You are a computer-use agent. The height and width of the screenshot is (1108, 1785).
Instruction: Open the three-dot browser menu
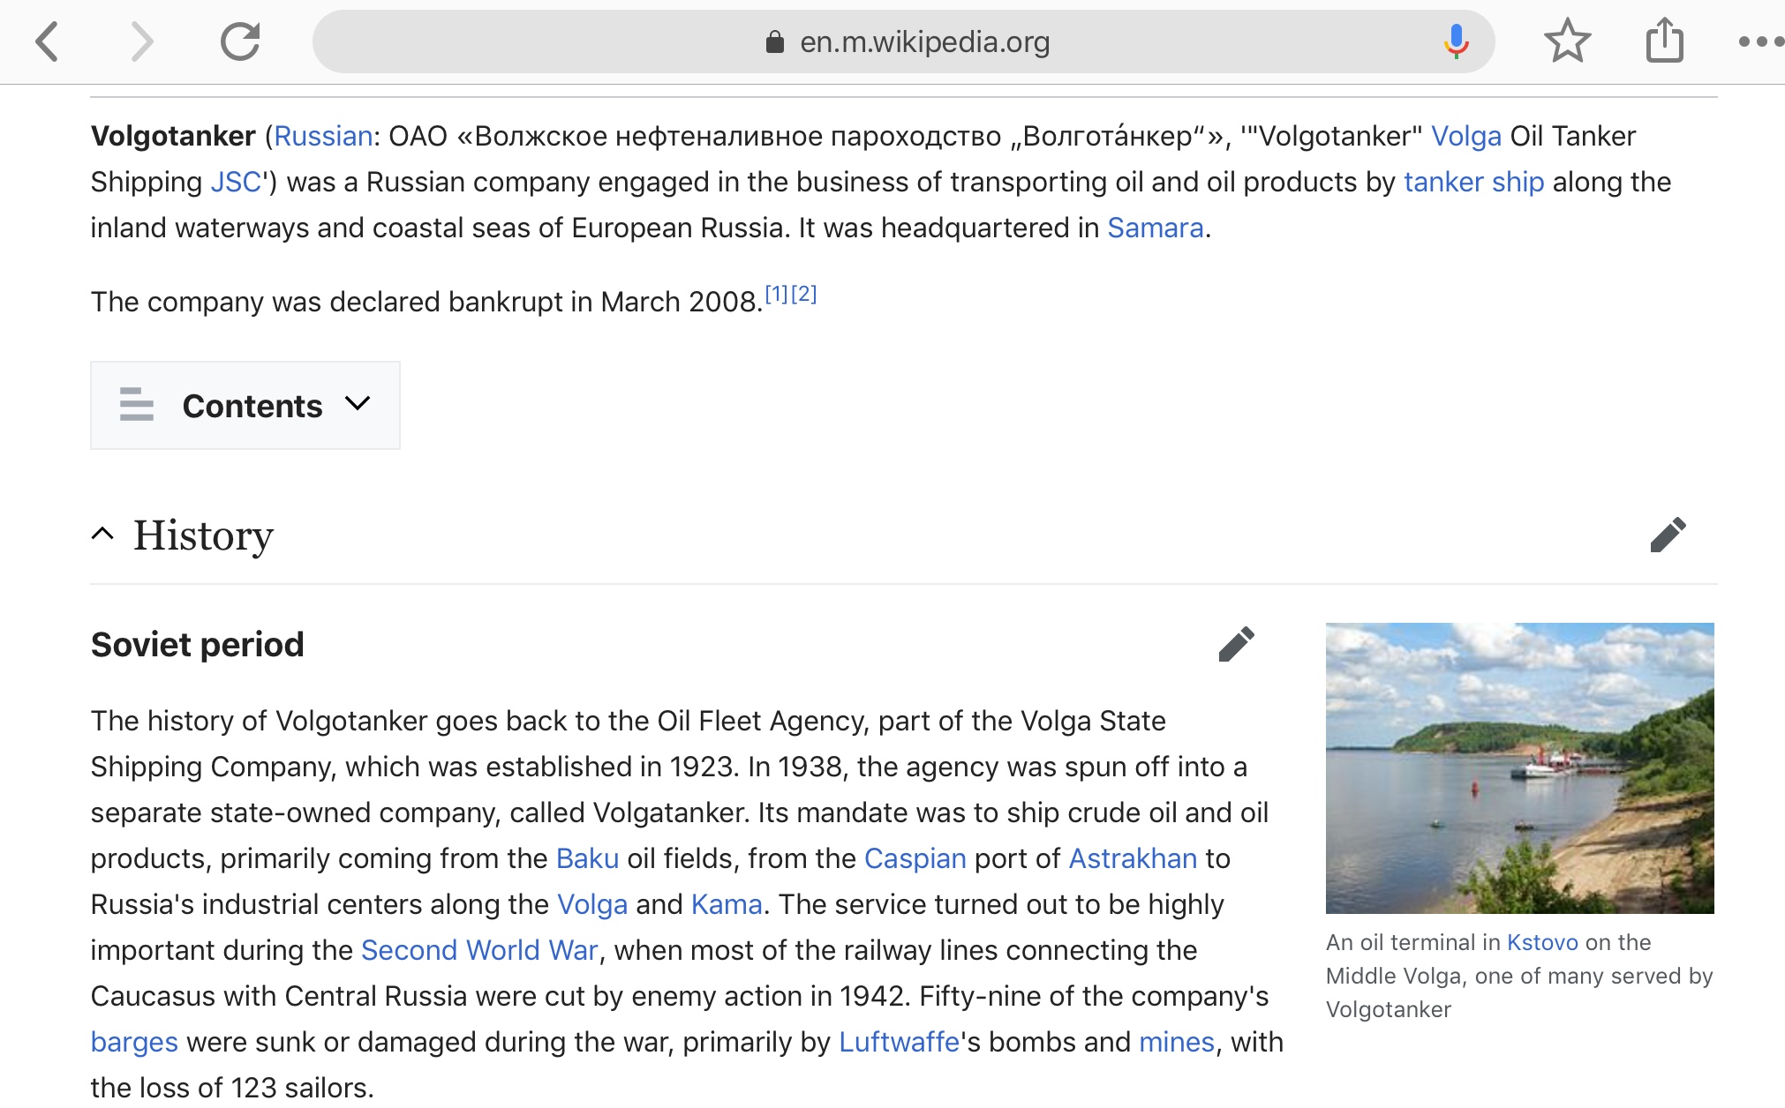(x=1759, y=41)
